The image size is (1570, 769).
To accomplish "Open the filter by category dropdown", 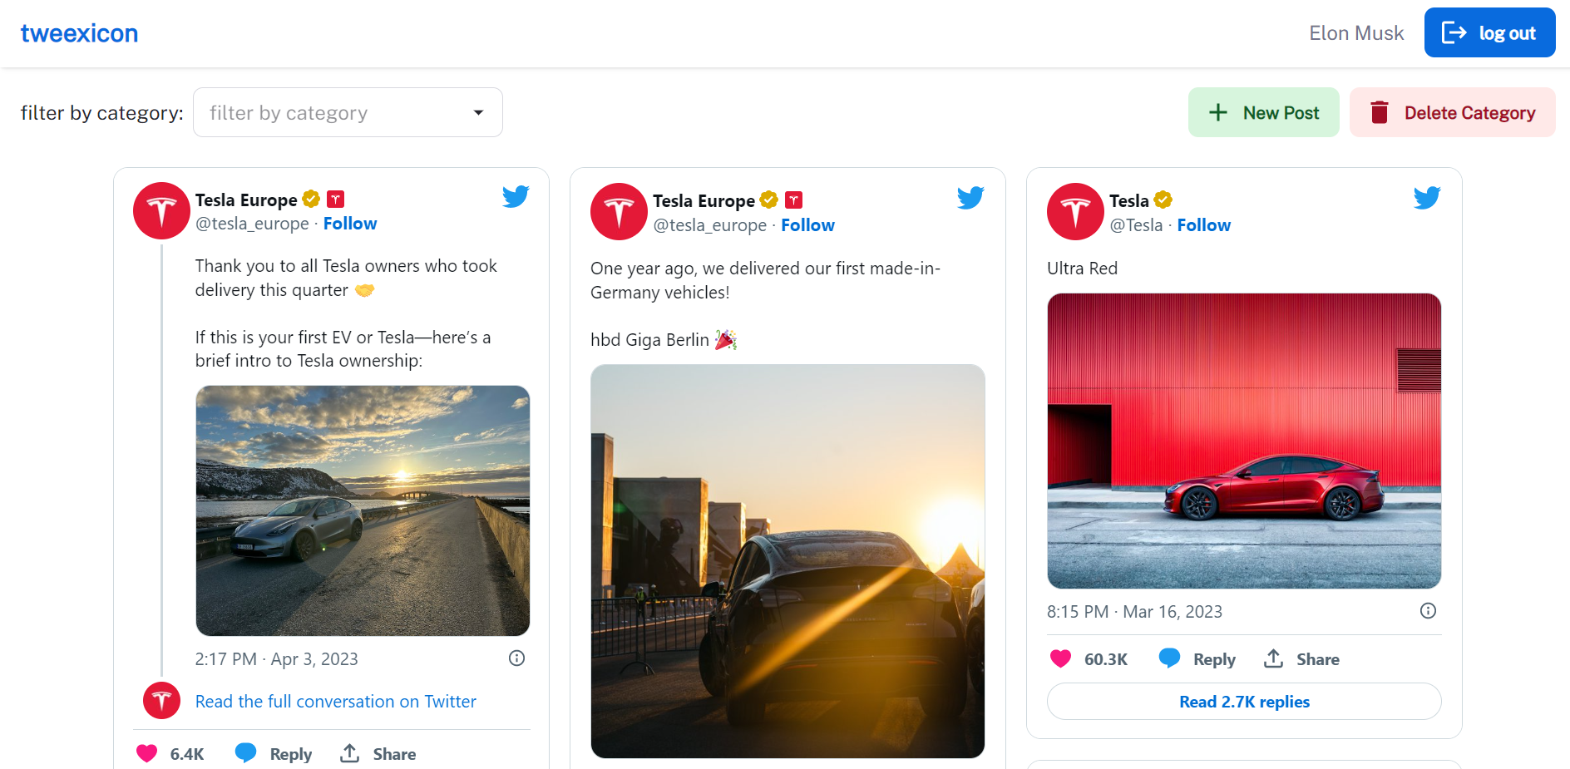I will [x=348, y=112].
